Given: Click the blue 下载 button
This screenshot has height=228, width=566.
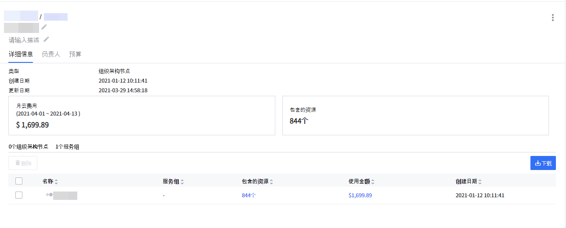Looking at the screenshot, I should [x=543, y=163].
